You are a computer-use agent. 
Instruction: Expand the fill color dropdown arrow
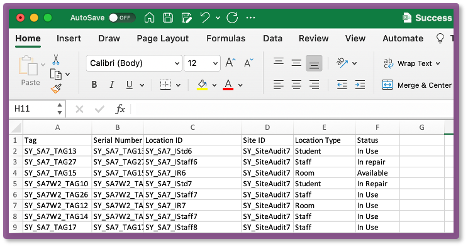pyautogui.click(x=214, y=85)
